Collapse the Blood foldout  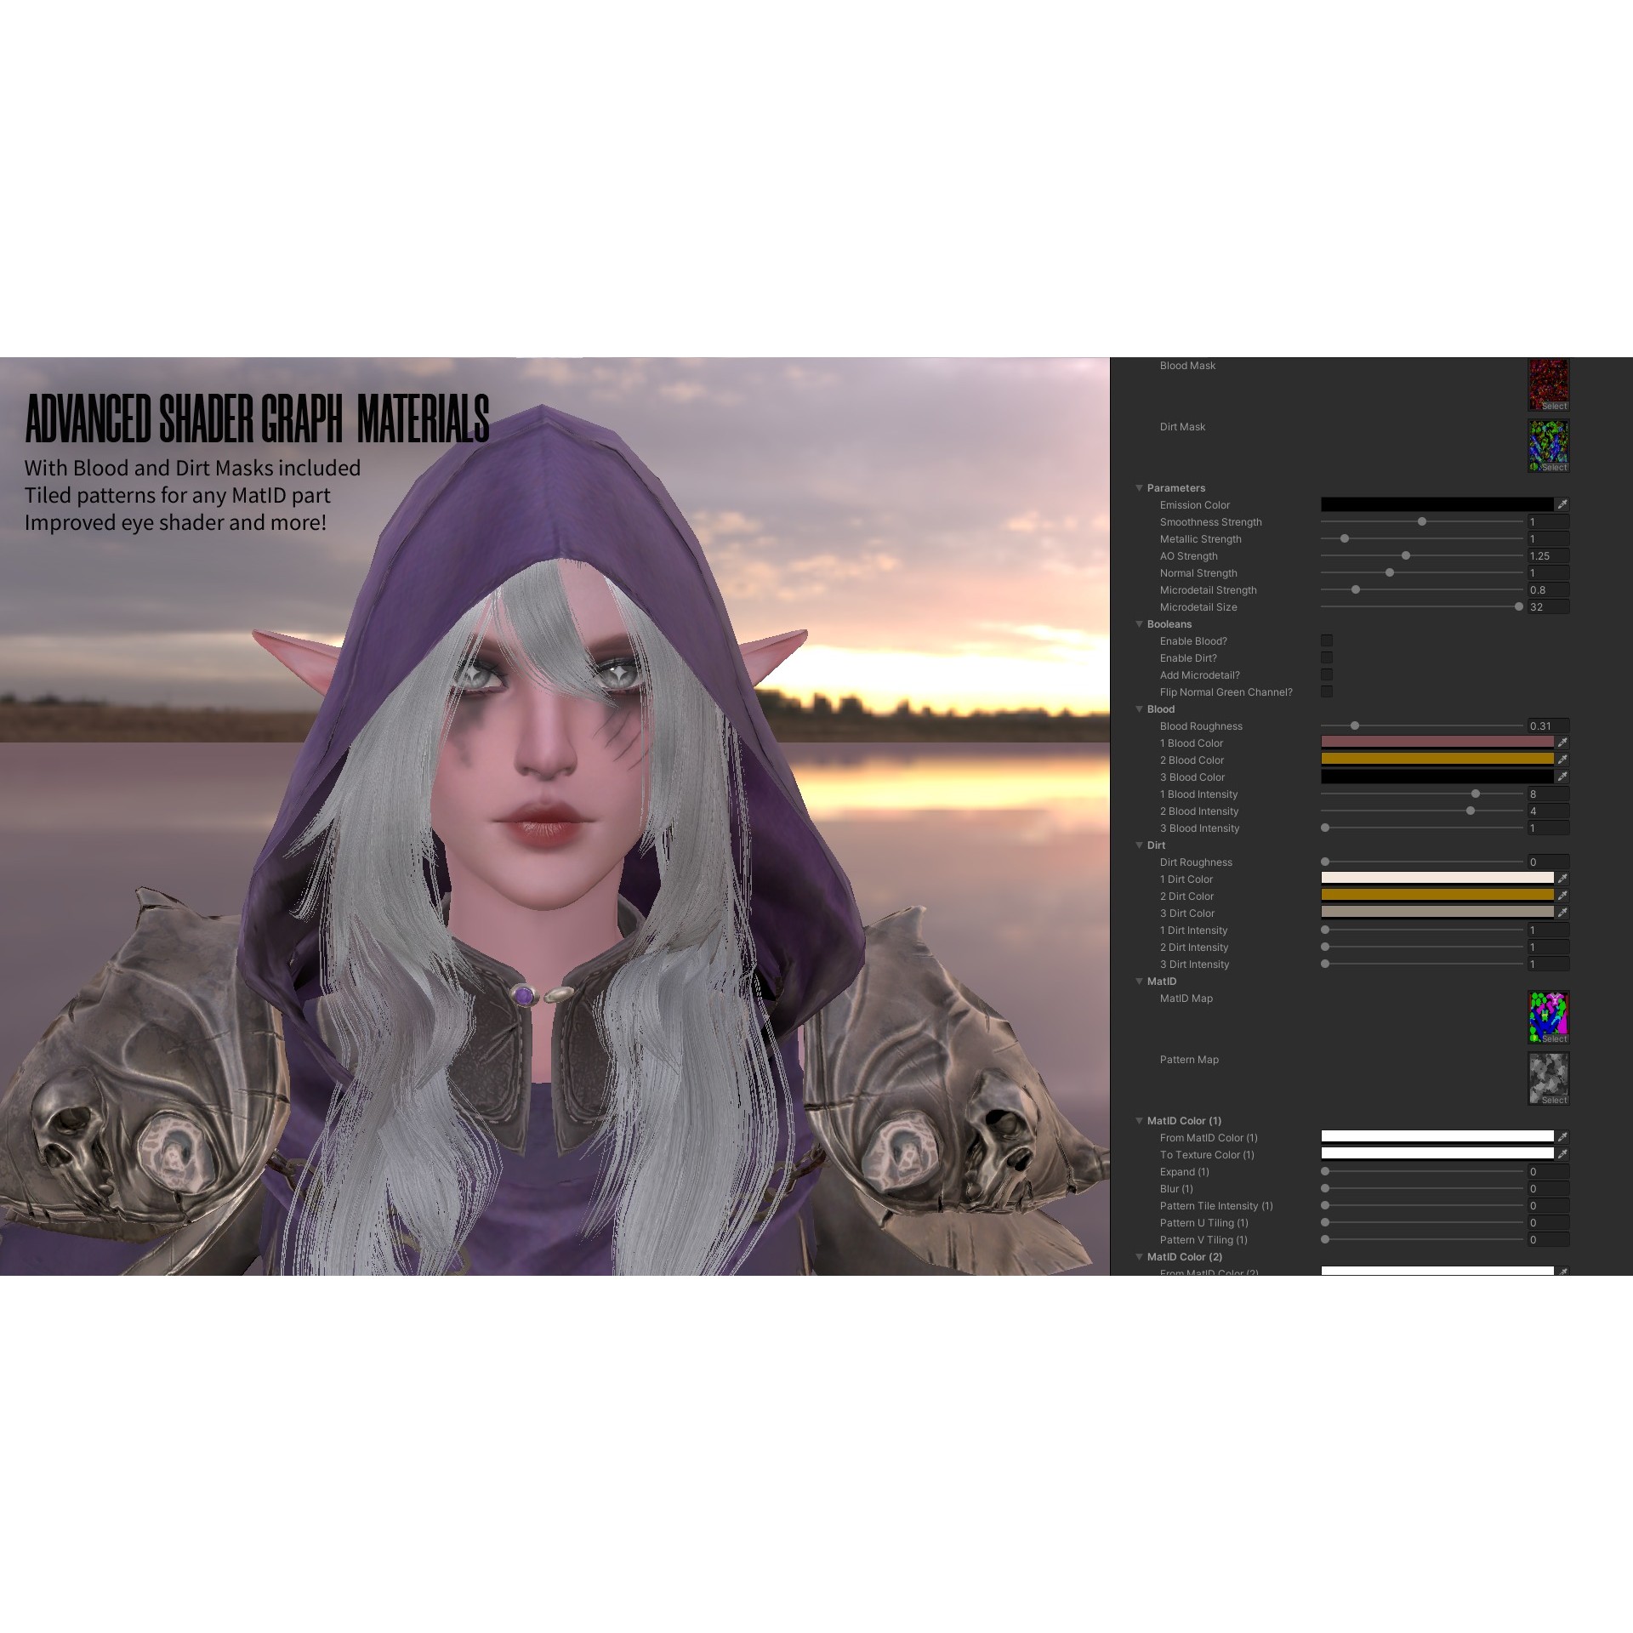pyautogui.click(x=1140, y=708)
